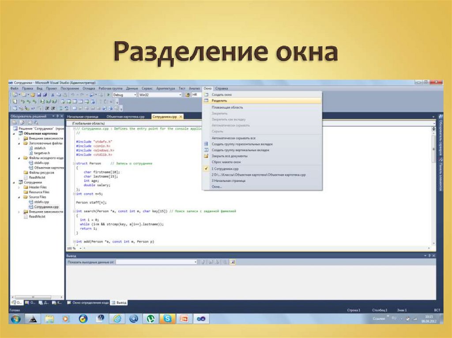Select 'Закрыть все документы' menu entry
Screen dimensions: 452x338
pyautogui.click(x=262, y=156)
